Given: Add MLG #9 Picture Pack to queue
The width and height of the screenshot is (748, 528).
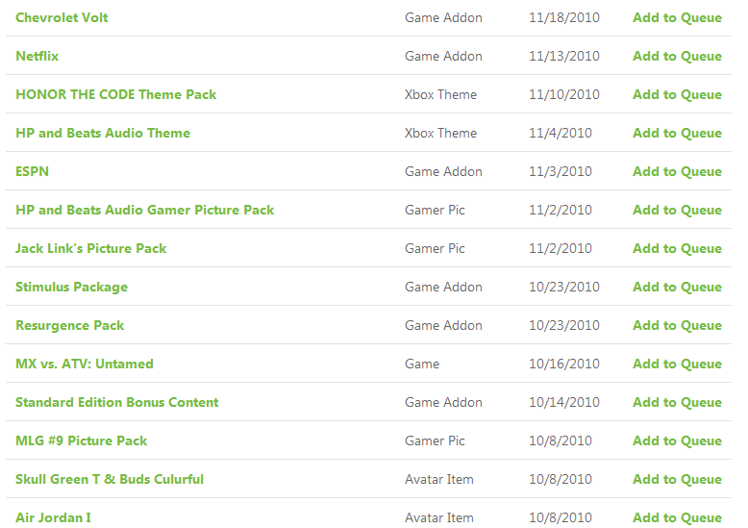Looking at the screenshot, I should [x=677, y=441].
